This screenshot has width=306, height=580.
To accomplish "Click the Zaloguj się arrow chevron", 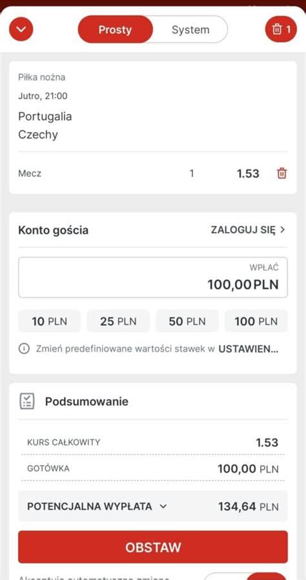I will pos(282,230).
